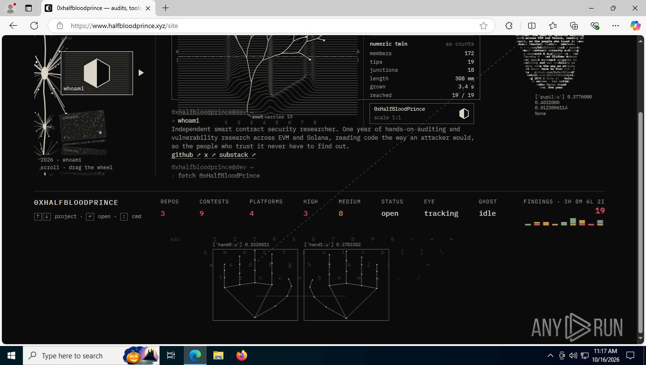Click the 'idle' GHOST status value

[487, 213]
